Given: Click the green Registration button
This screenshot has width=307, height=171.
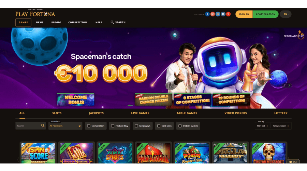Looking at the screenshot, I should coord(265,14).
